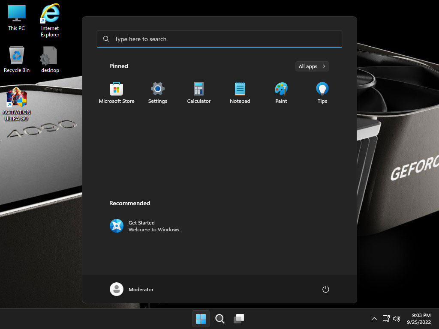
Task: Open Search from the taskbar
Action: tap(220, 319)
